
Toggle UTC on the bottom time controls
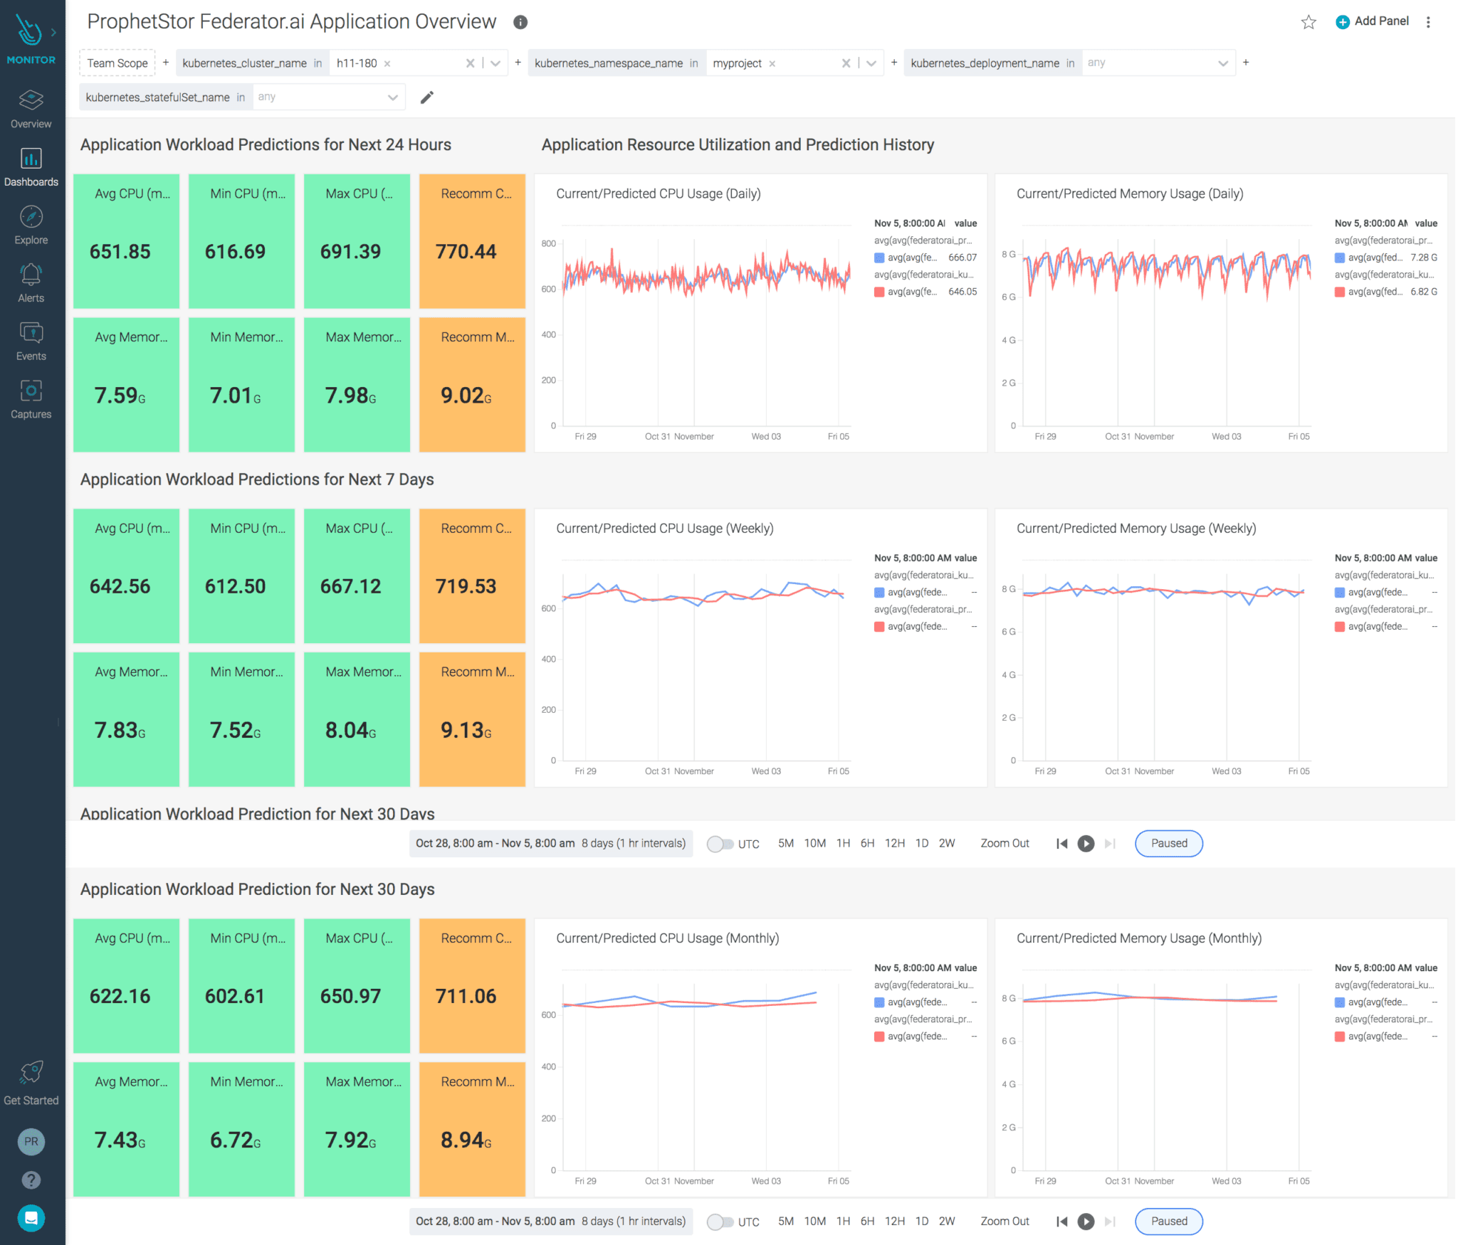click(x=721, y=1221)
